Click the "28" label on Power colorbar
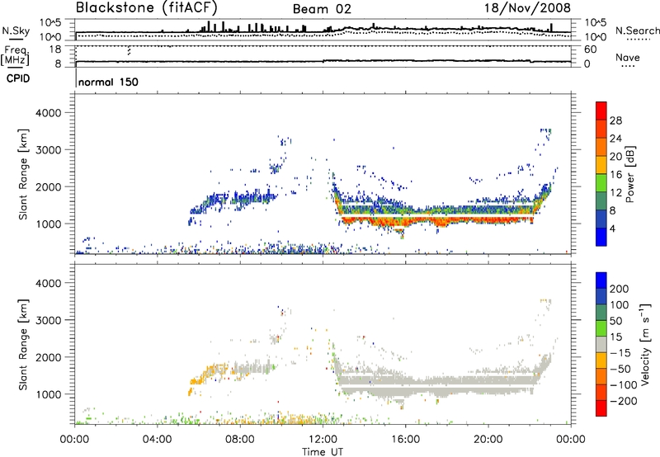Screen dimensions: 660x457 [615, 120]
